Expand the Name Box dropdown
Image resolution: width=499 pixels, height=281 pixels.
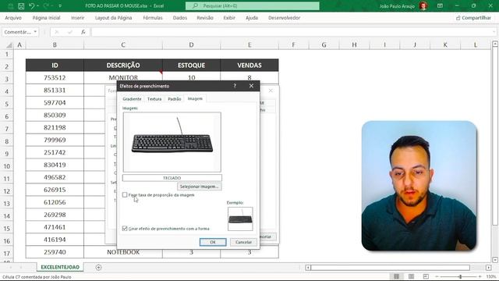coord(35,32)
